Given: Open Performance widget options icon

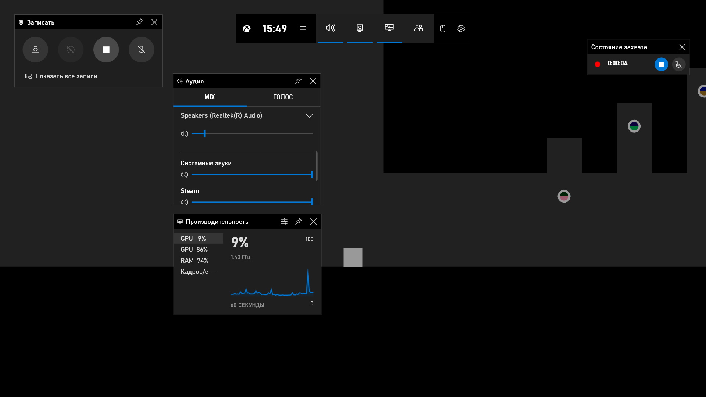Looking at the screenshot, I should 284,222.
